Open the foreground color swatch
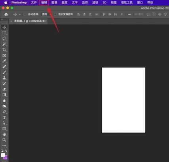169x162 pixels. pos(3,155)
